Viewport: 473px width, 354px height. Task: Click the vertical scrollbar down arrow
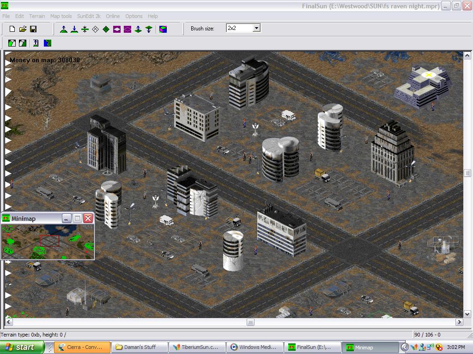[467, 314]
